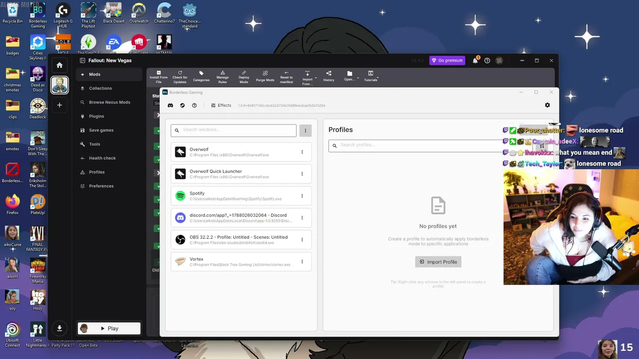This screenshot has width=639, height=359.
Task: Open Categories in Vortex toolbar
Action: tap(201, 77)
